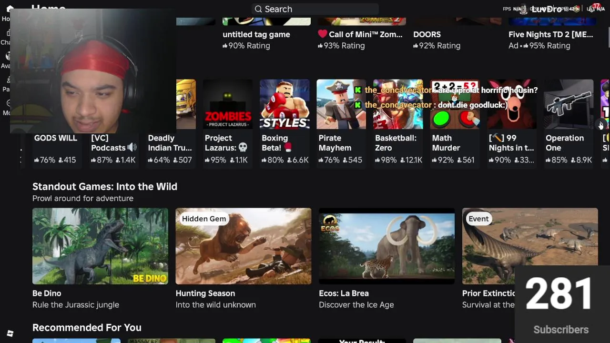This screenshot has height=343, width=610.
Task: Advance the game carousel with right arrow
Action: 601,125
